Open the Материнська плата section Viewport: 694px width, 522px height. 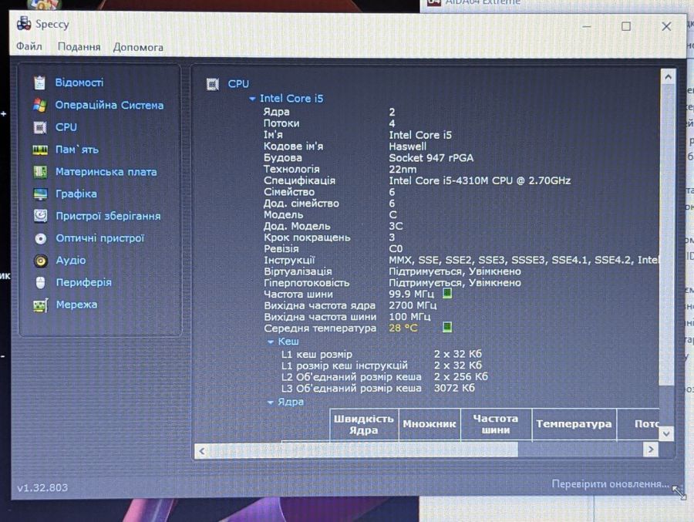pyautogui.click(x=106, y=172)
